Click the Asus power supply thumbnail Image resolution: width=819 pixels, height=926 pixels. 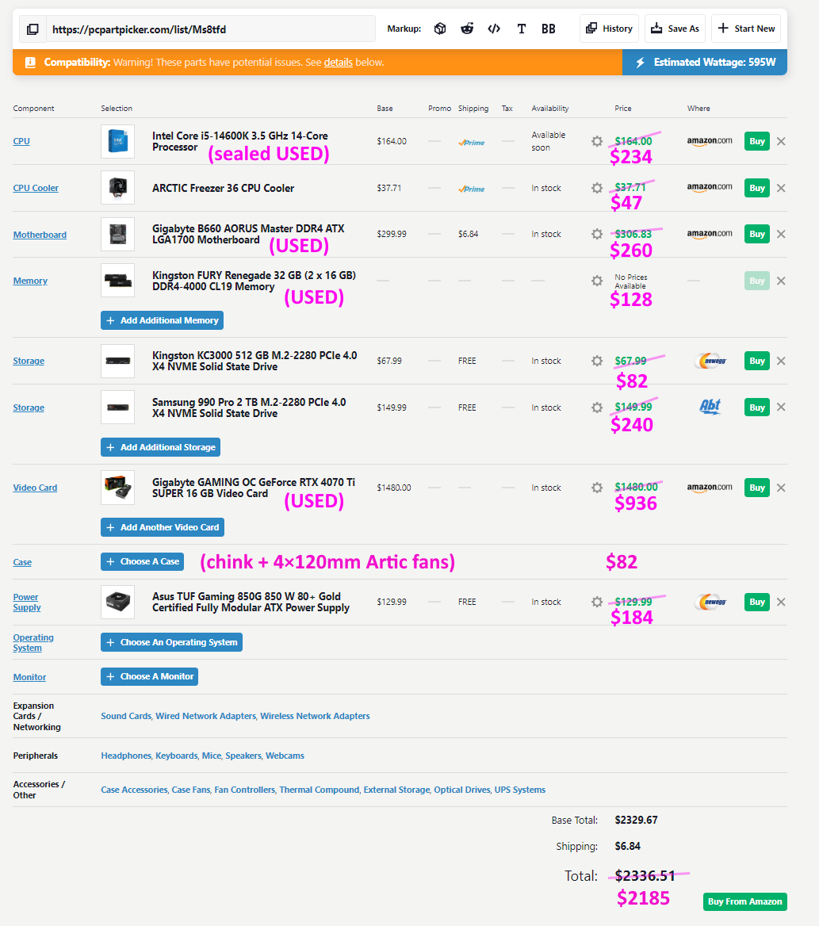[x=117, y=602]
